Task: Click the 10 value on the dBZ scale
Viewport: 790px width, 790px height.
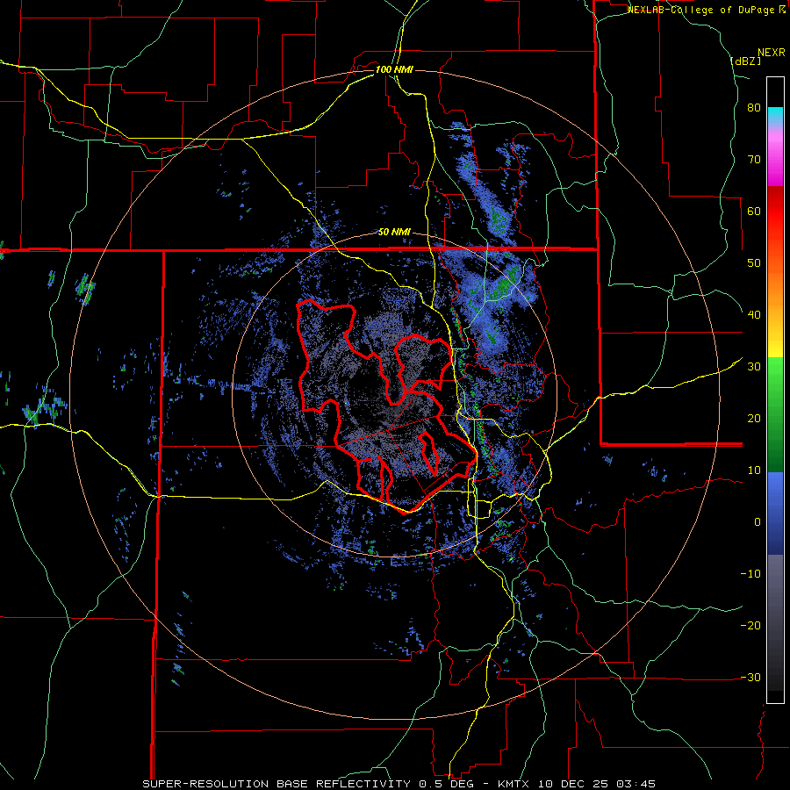Action: (754, 470)
